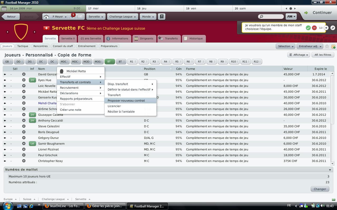This screenshot has height=210, width=337.
Task: Click Jnr badge beside Ilyes Hue
Action: click(32, 80)
